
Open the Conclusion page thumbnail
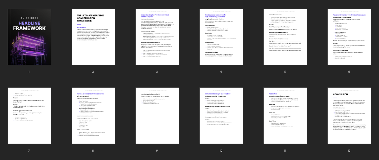tap(349, 116)
